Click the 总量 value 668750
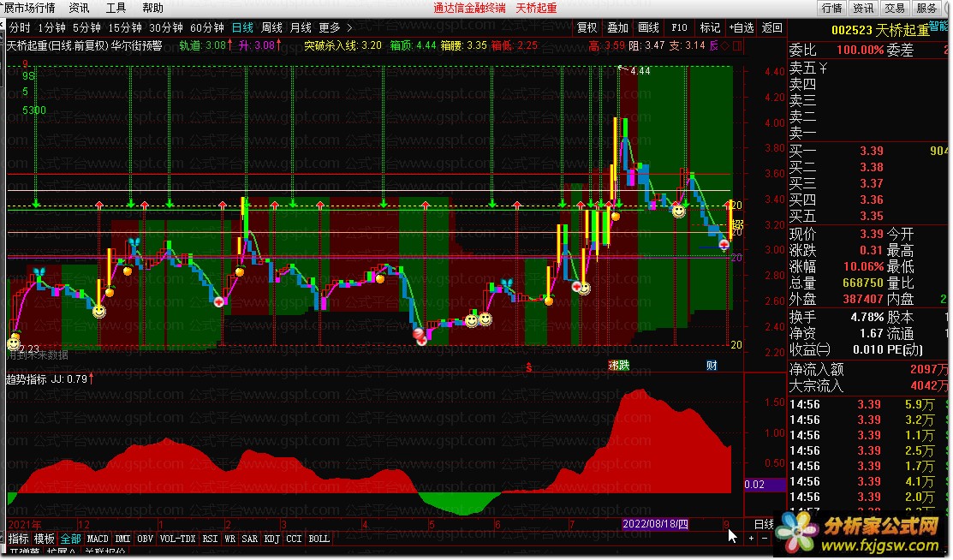This screenshot has width=953, height=560. coord(863,283)
